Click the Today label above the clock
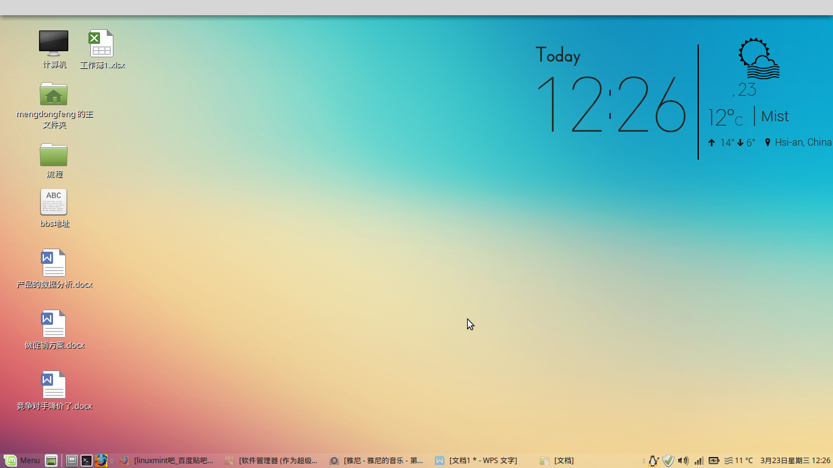Screen dimensions: 833x468 click(558, 56)
